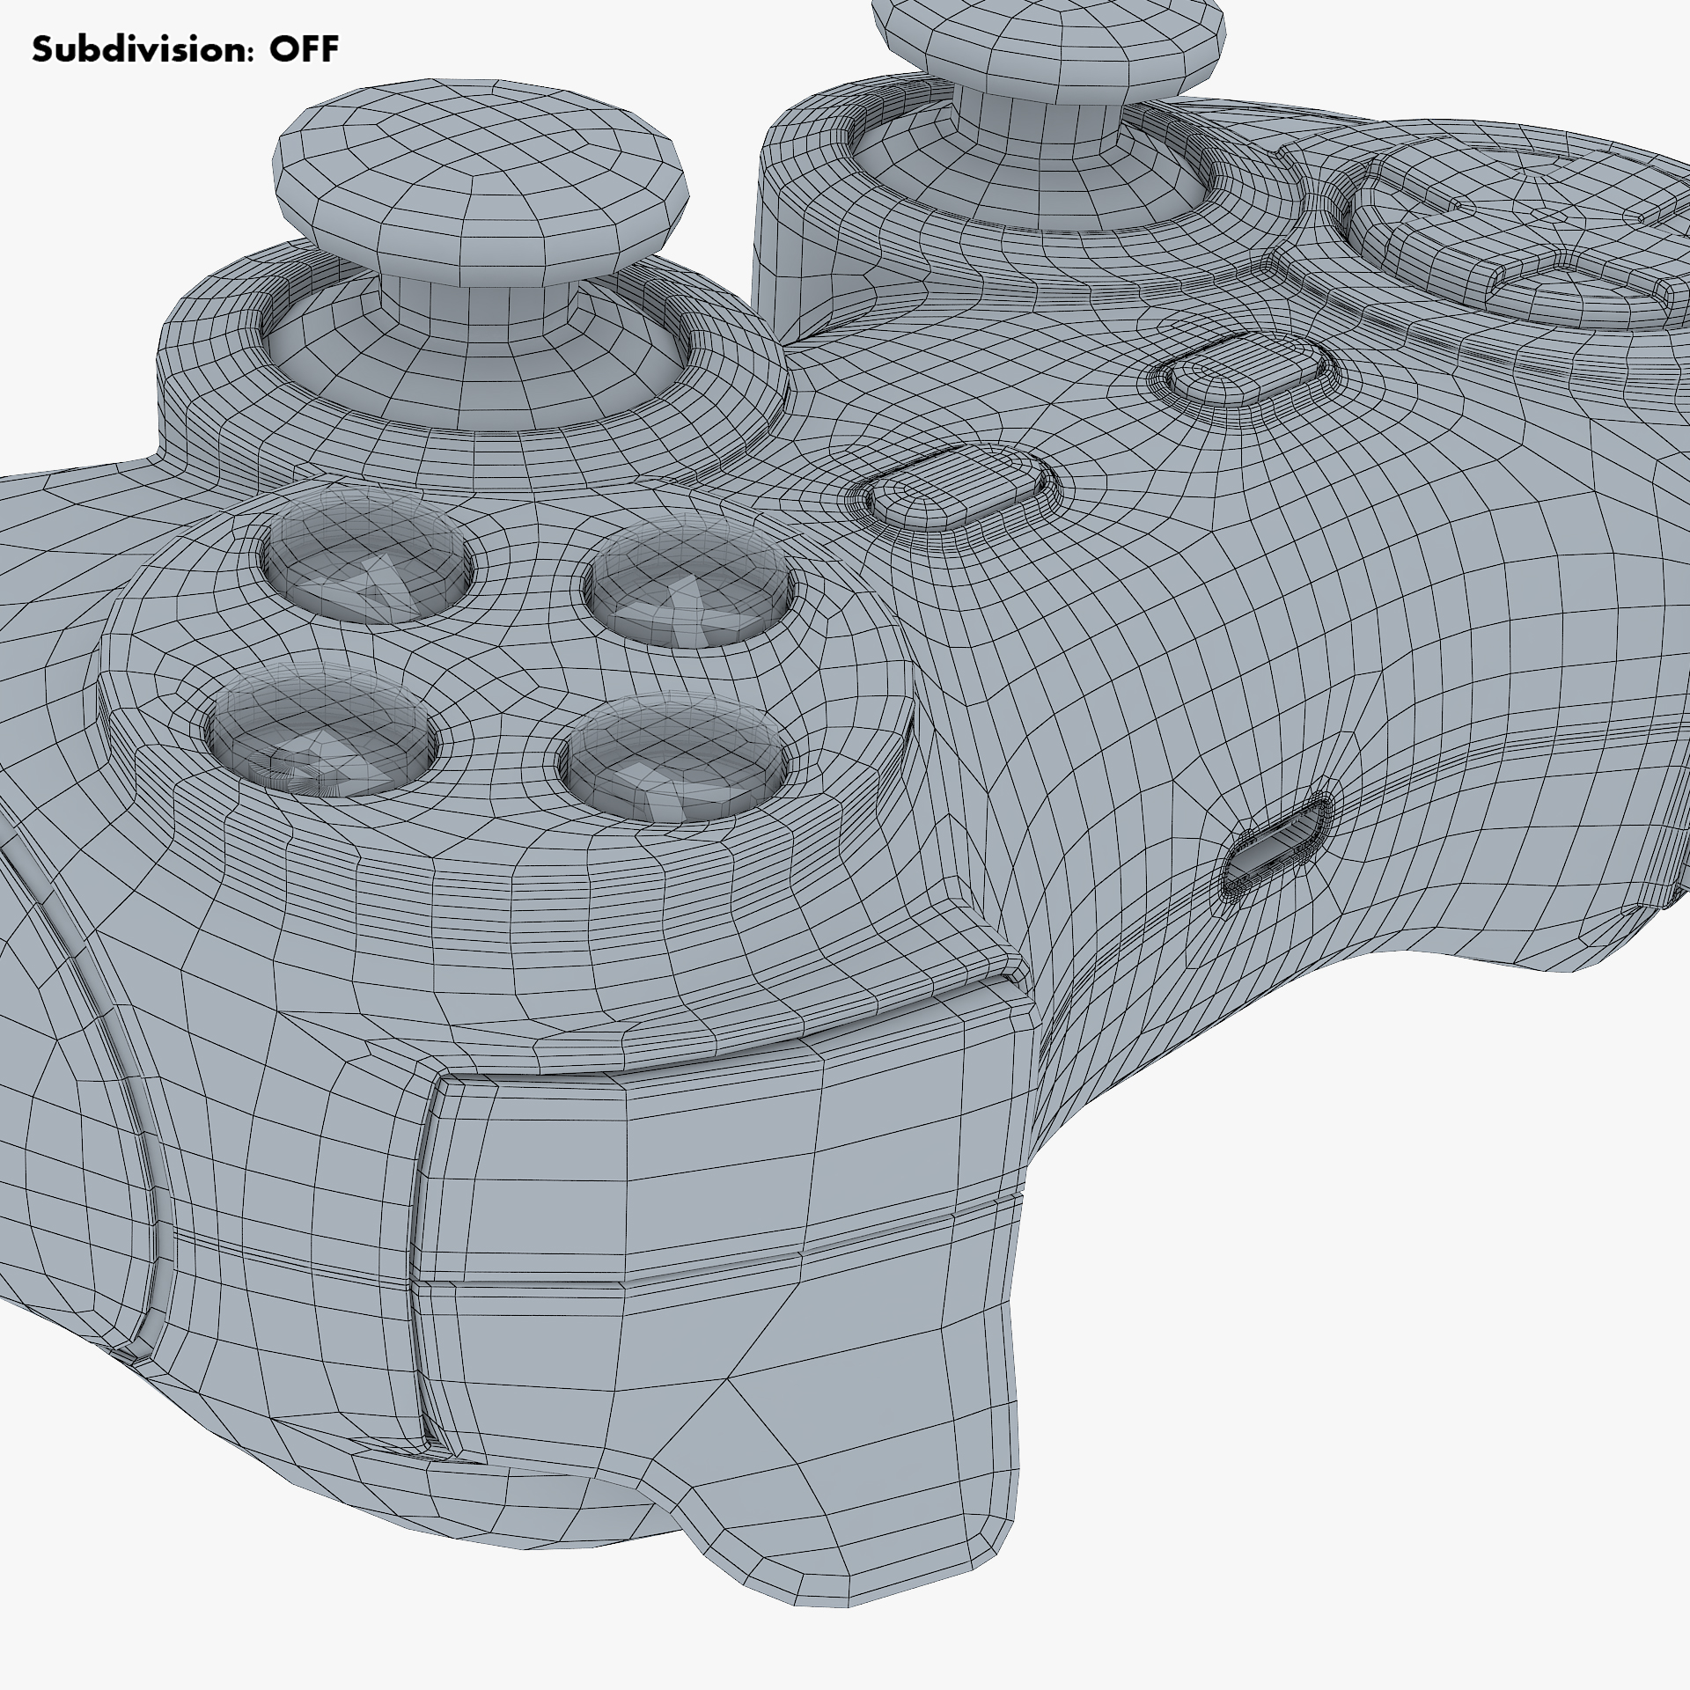Click the word OFF in the label
This screenshot has height=1690, width=1690.
pyautogui.click(x=304, y=50)
